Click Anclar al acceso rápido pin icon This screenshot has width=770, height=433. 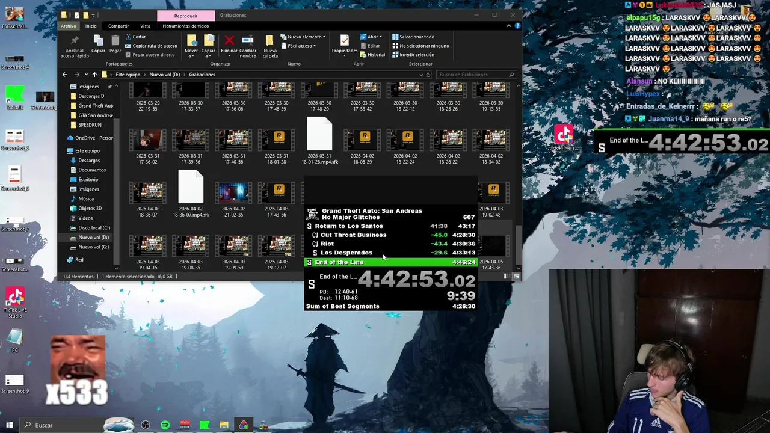(x=75, y=41)
